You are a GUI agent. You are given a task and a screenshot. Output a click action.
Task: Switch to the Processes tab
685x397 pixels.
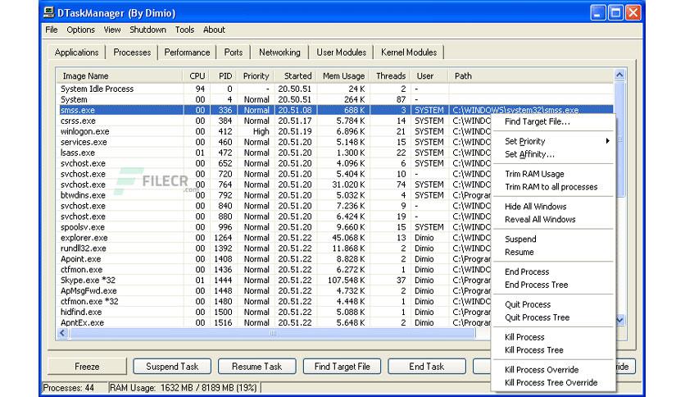pos(132,52)
